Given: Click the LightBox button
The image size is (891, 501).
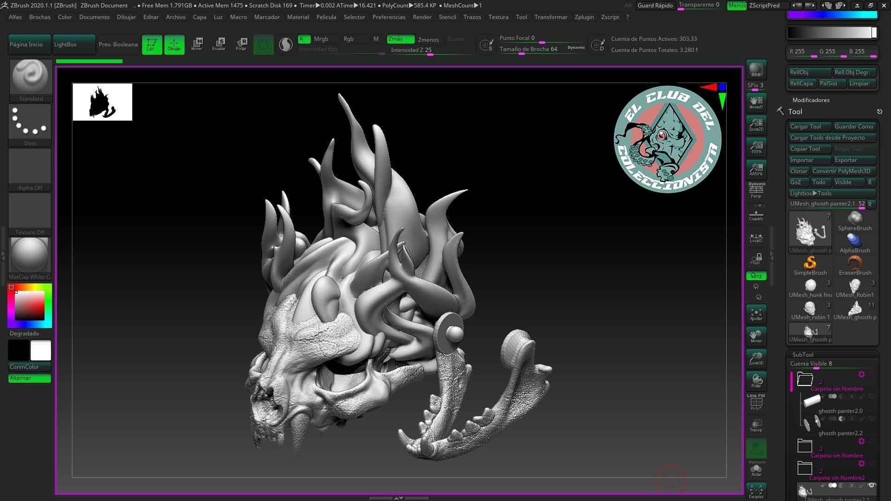Looking at the screenshot, I should coord(74,45).
